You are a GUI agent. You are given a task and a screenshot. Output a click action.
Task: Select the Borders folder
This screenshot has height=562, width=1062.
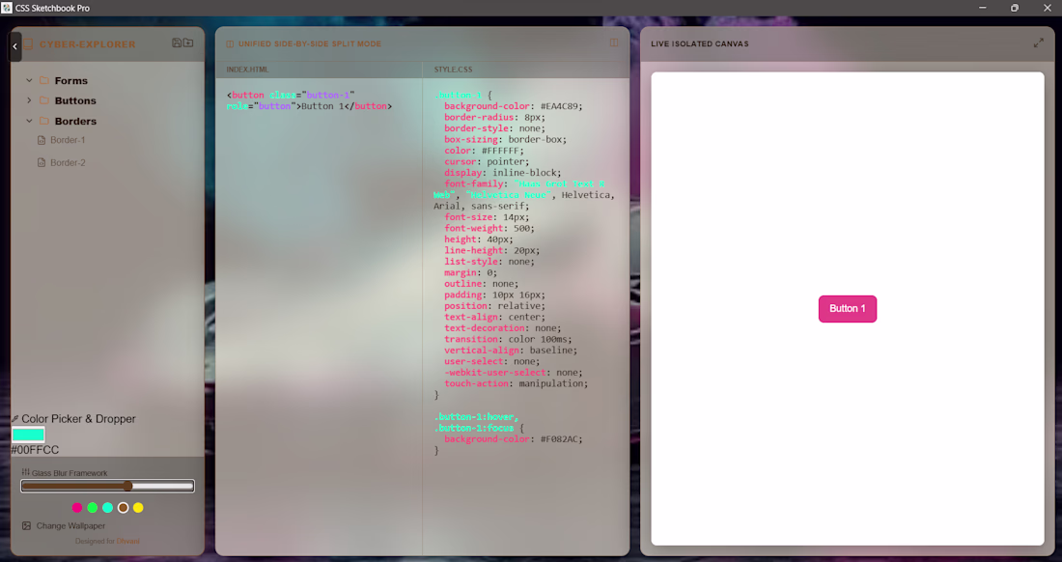pos(75,122)
